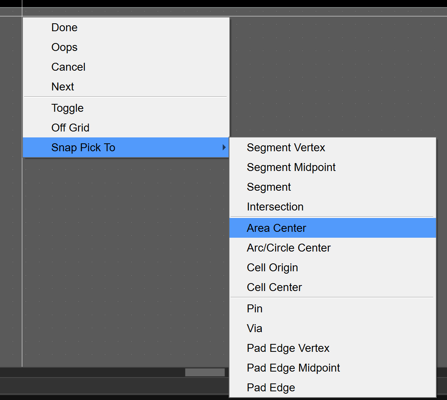This screenshot has height=400, width=447.
Task: Select the Next menu entry
Action: pos(63,87)
